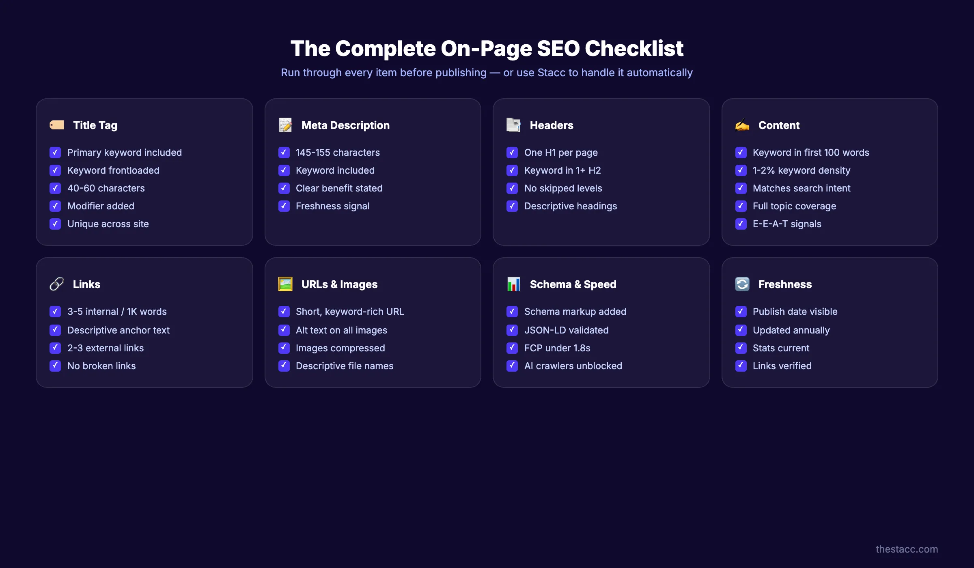This screenshot has height=568, width=974.
Task: Click the Schema & Speed chart icon
Action: [514, 284]
